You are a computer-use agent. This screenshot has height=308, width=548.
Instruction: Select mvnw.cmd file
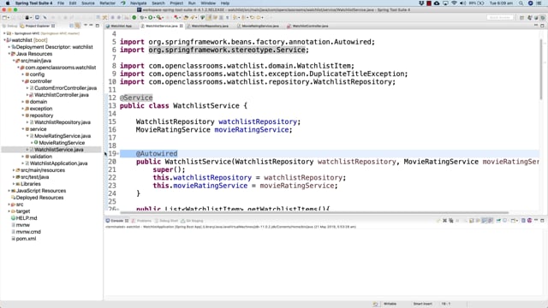(28, 232)
